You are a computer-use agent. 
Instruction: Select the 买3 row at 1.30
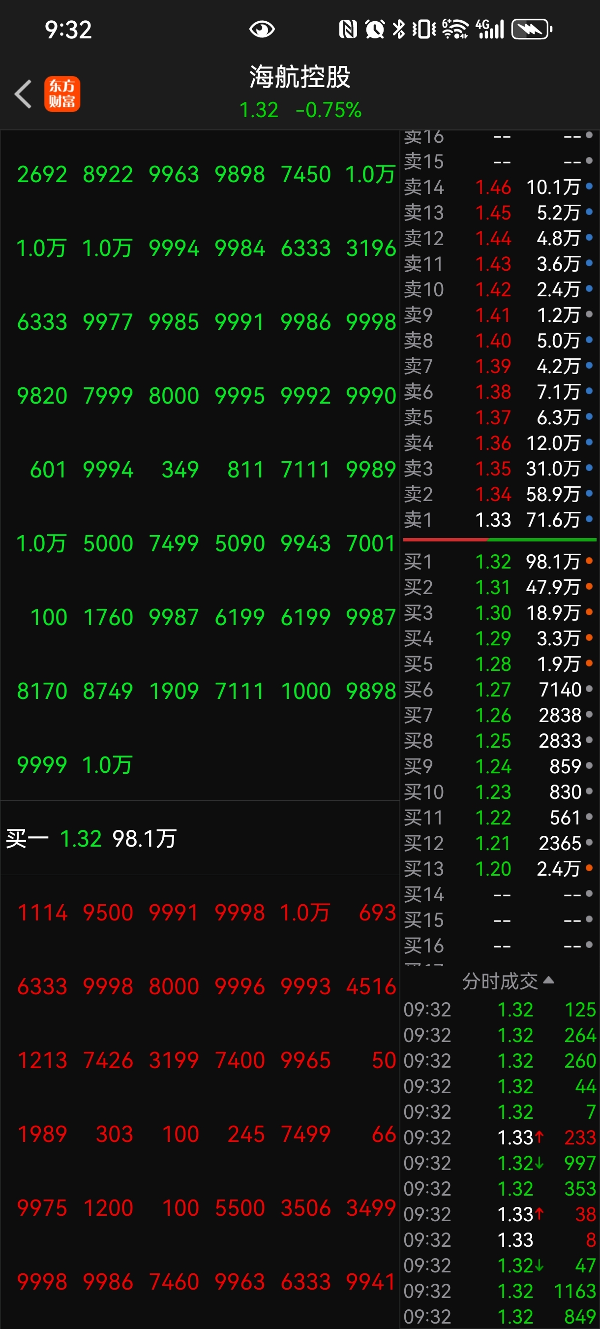coord(500,612)
